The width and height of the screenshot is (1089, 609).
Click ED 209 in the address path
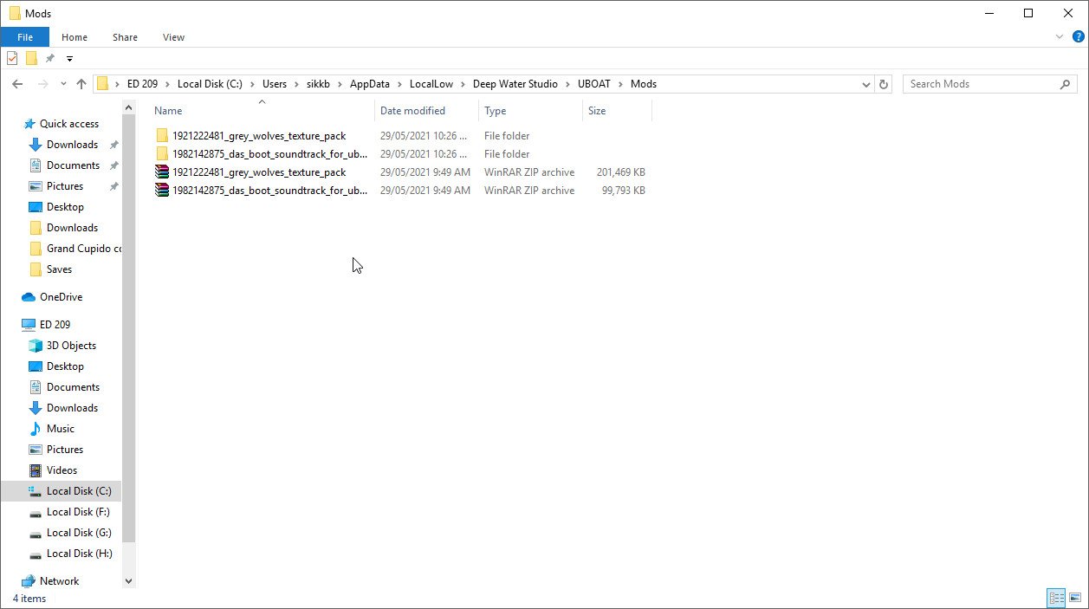click(142, 84)
